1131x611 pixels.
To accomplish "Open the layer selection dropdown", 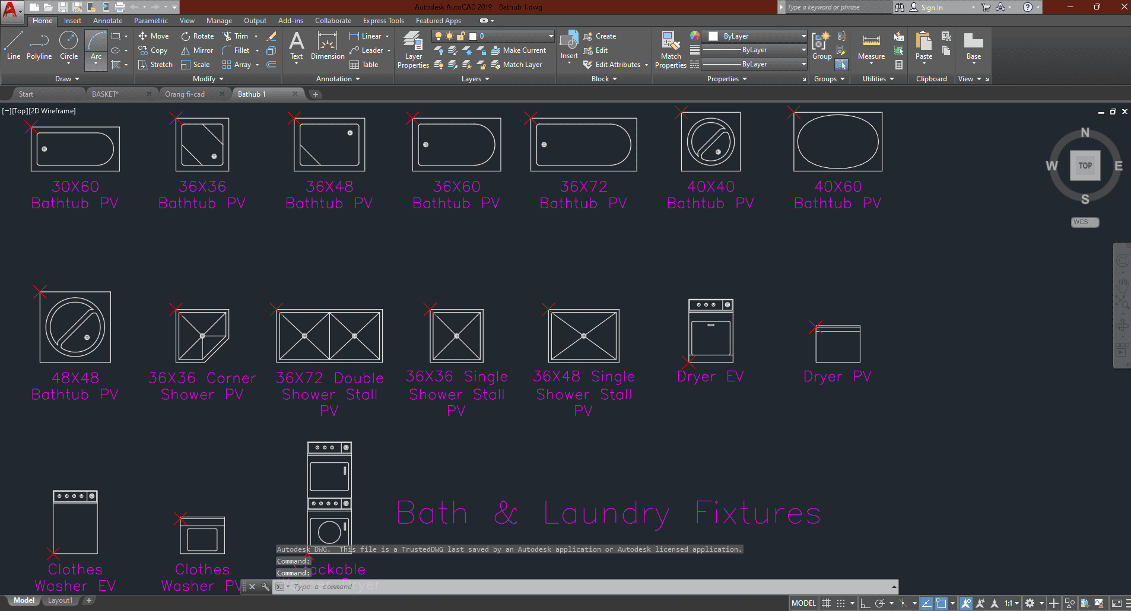I will coord(551,36).
